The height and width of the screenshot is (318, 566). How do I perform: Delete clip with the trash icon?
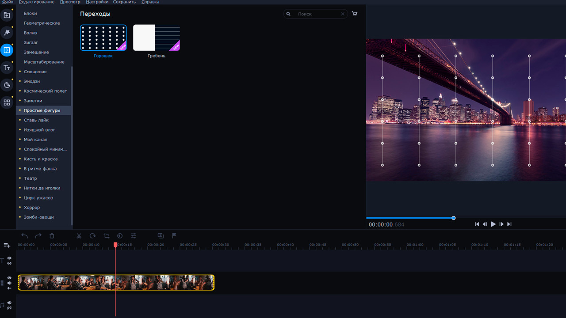point(52,236)
